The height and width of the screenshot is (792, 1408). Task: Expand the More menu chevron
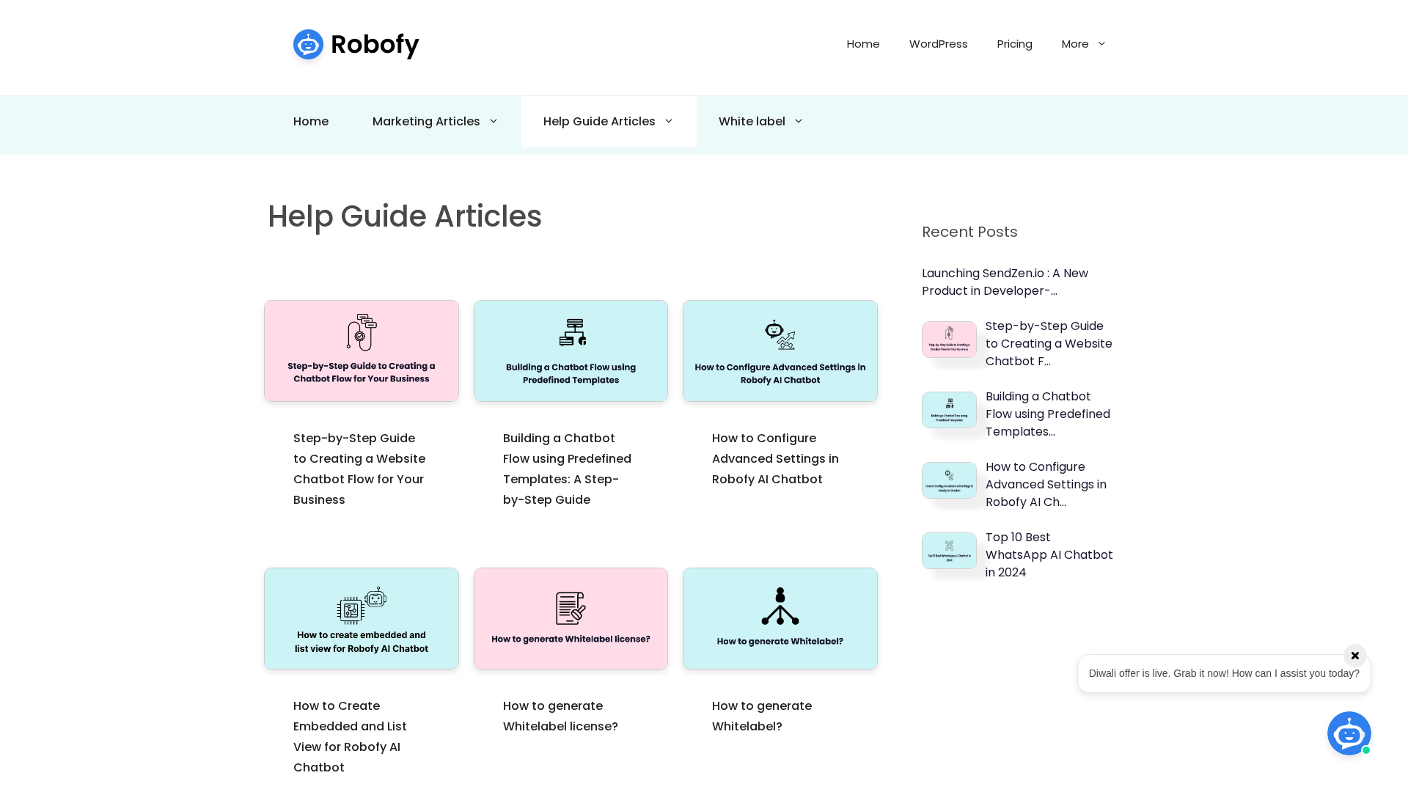pyautogui.click(x=1101, y=44)
